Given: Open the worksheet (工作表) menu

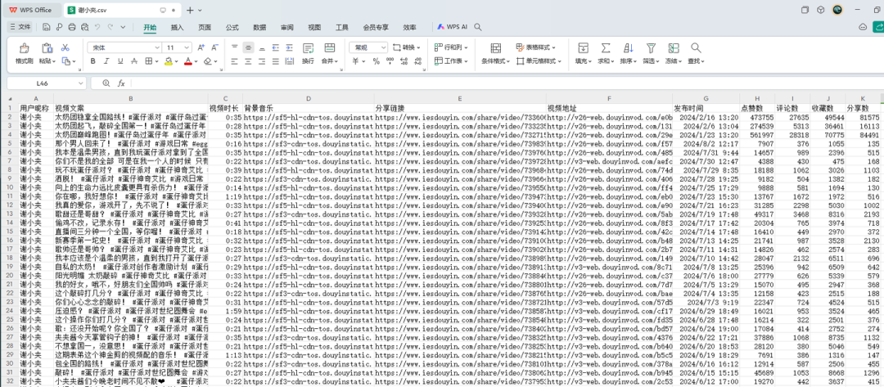Looking at the screenshot, I should (451, 61).
